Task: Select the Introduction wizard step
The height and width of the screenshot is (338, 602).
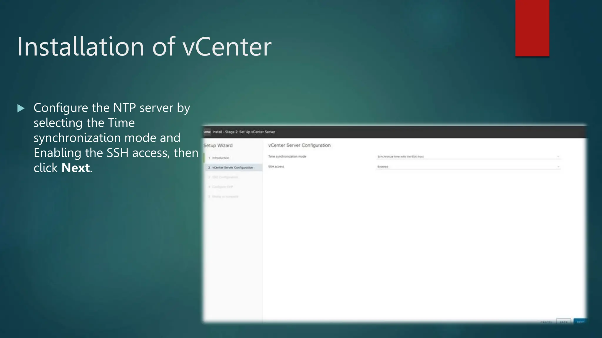Action: (233, 158)
